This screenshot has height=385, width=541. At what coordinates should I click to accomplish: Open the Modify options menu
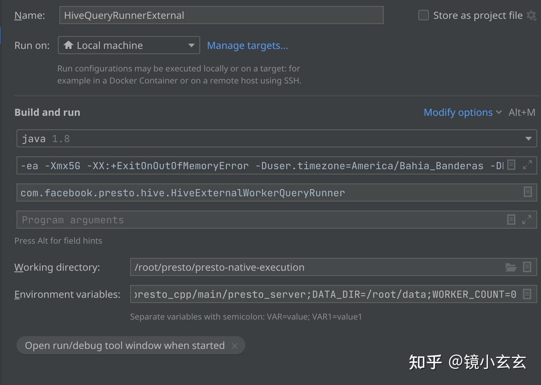(462, 112)
